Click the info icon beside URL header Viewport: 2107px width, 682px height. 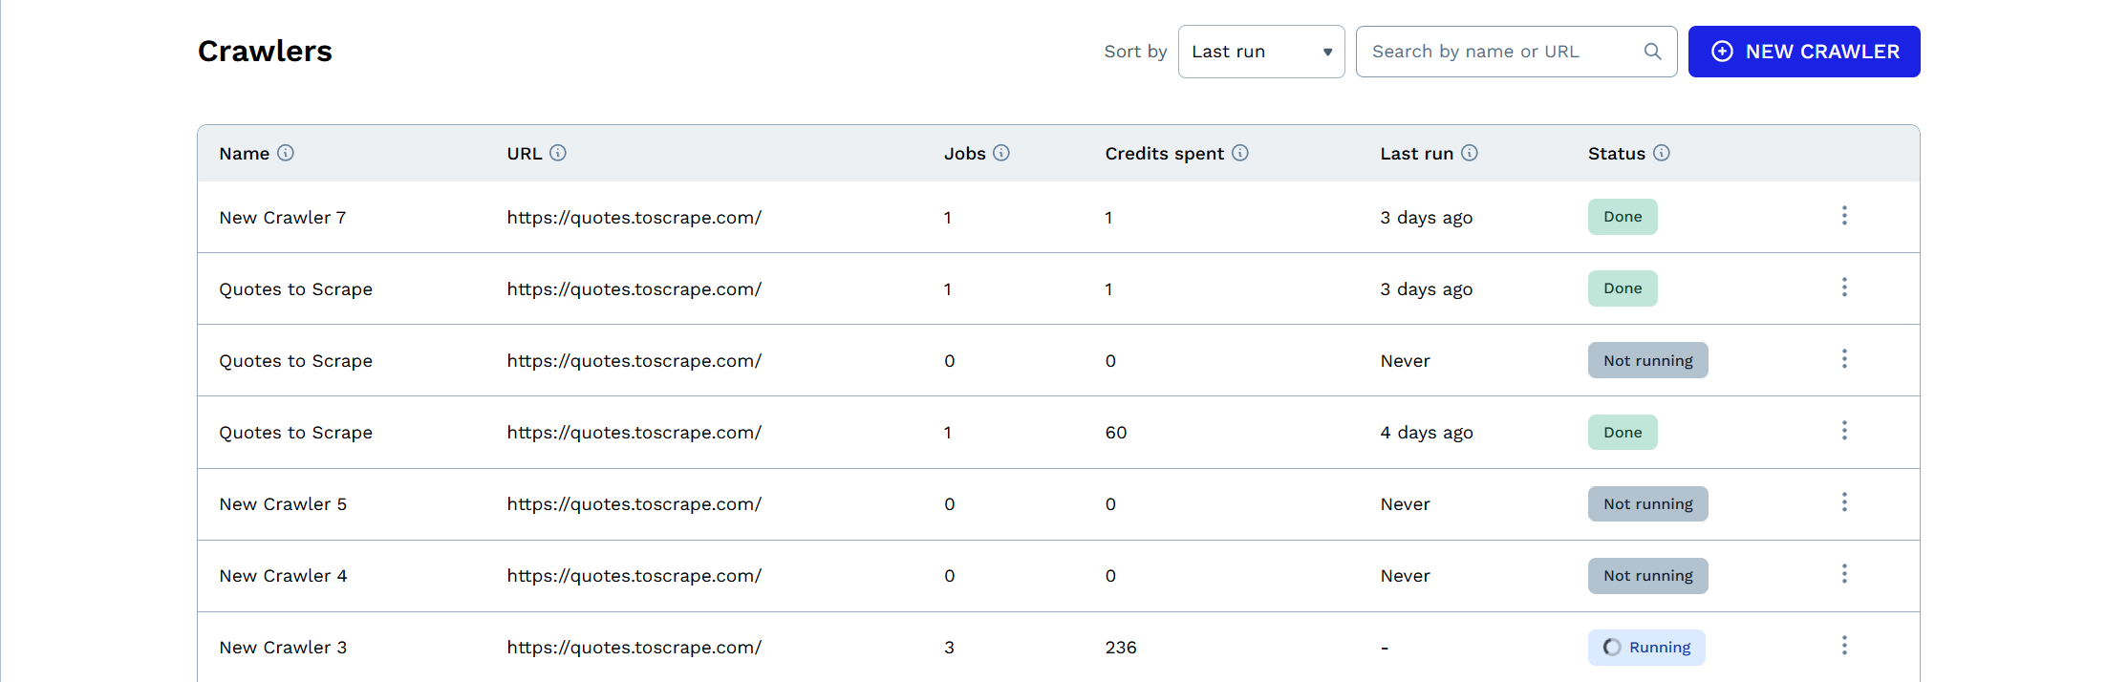tap(558, 153)
